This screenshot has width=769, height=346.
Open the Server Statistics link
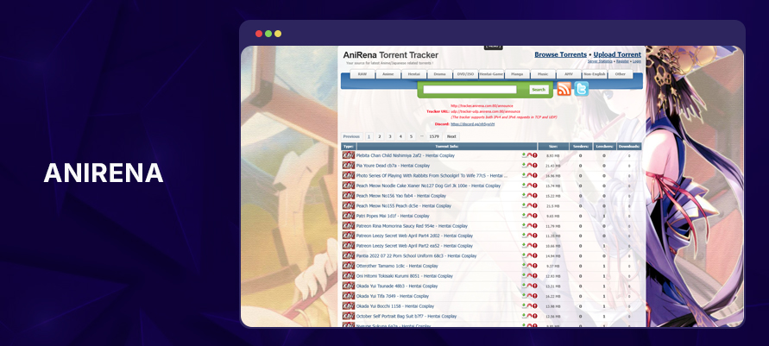pyautogui.click(x=600, y=61)
